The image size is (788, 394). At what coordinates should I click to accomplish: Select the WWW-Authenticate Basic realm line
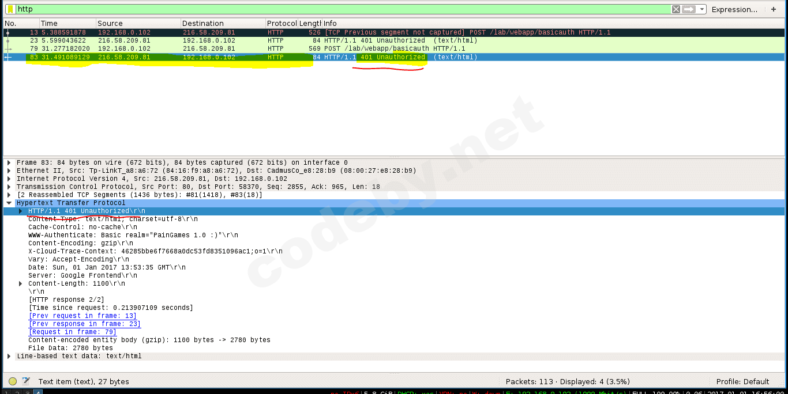click(x=133, y=236)
